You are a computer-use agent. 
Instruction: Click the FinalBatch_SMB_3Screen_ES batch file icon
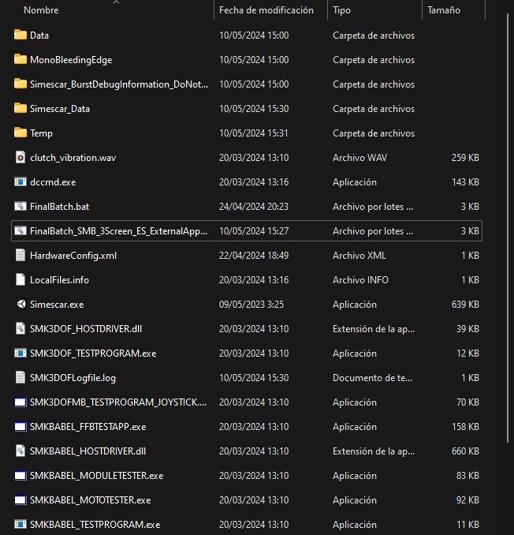point(20,231)
